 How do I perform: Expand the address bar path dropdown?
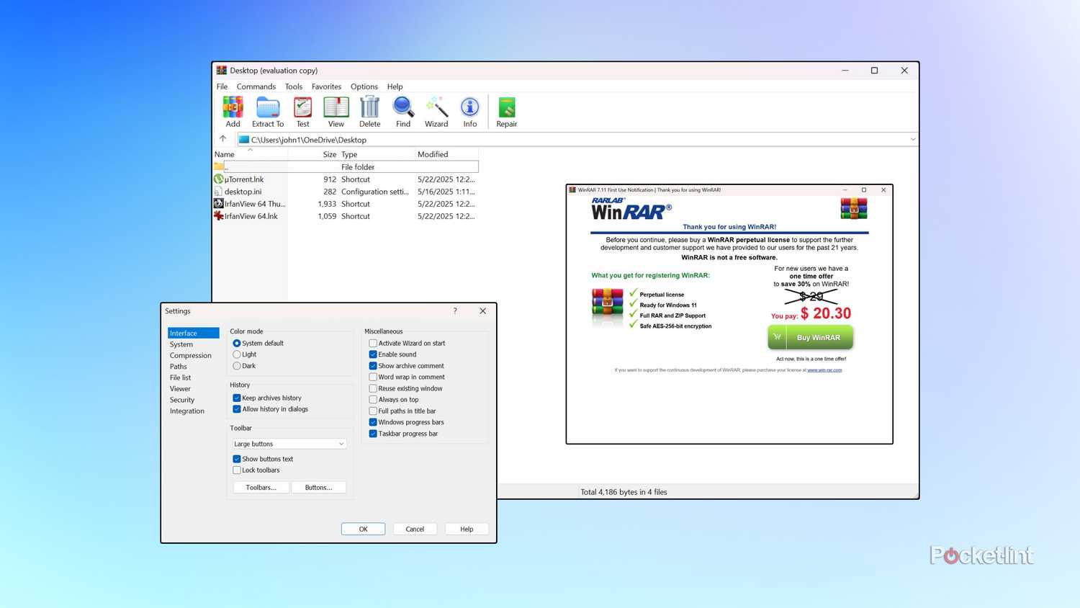pos(912,139)
